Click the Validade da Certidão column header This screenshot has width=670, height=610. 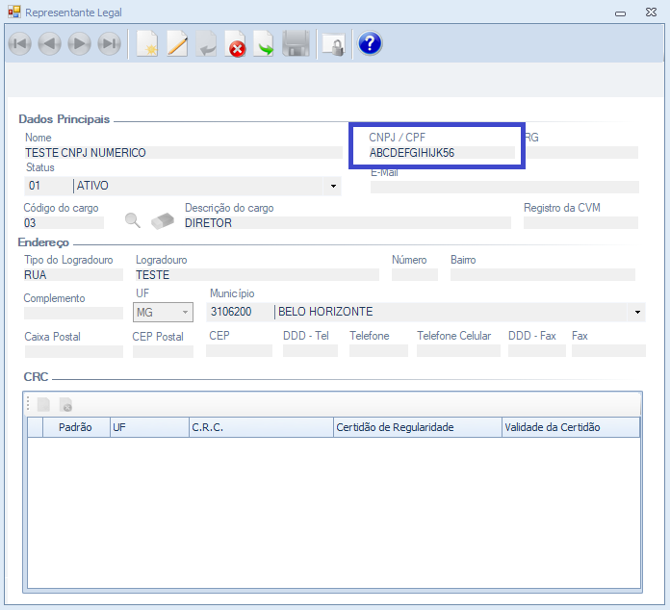(x=570, y=427)
